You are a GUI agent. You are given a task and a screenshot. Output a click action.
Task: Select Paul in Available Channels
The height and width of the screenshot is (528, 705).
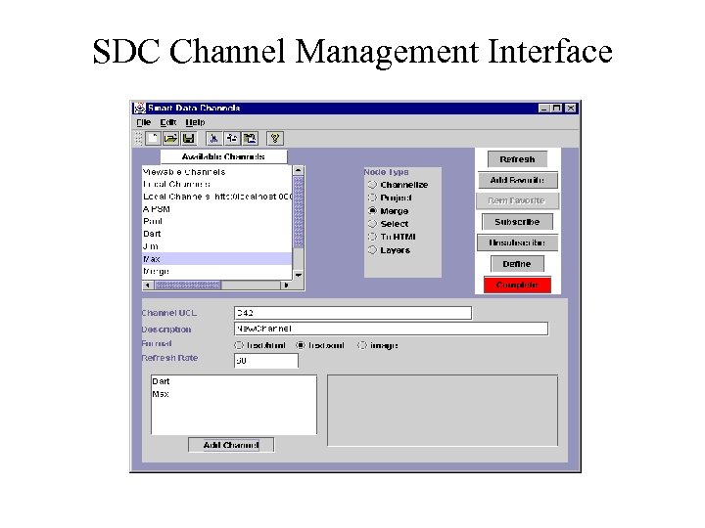217,221
